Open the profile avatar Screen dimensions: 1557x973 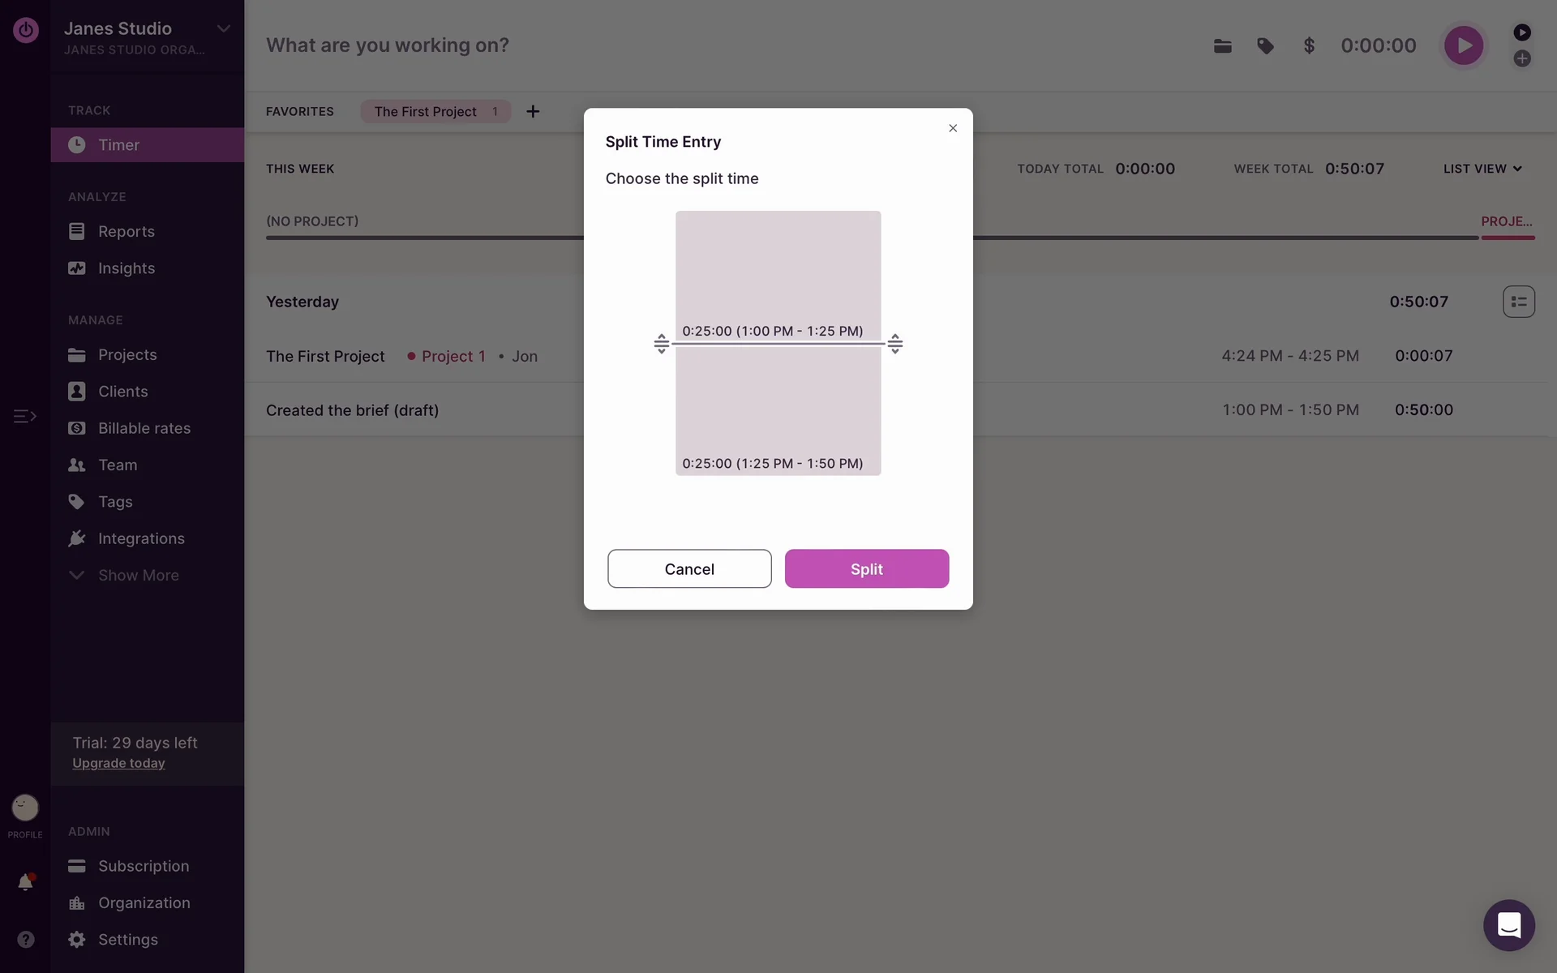click(25, 807)
